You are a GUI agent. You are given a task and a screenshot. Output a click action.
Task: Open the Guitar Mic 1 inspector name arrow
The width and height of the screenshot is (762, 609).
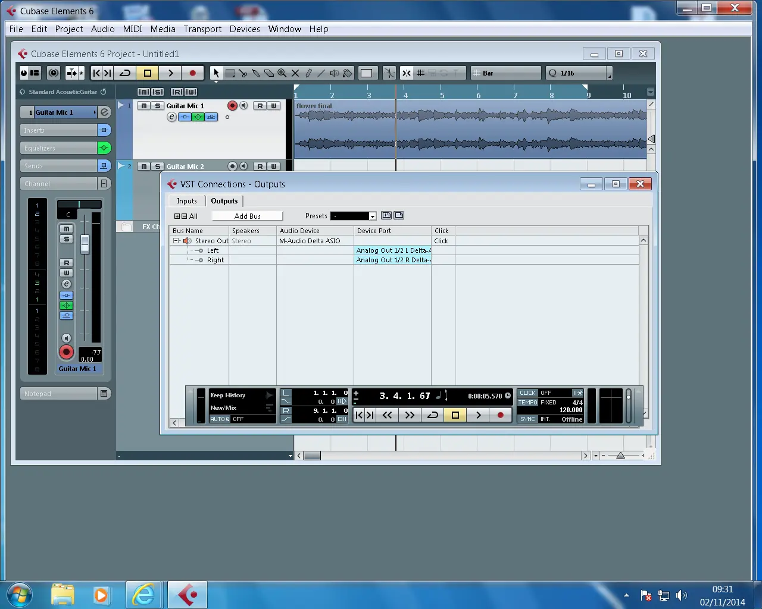[95, 112]
